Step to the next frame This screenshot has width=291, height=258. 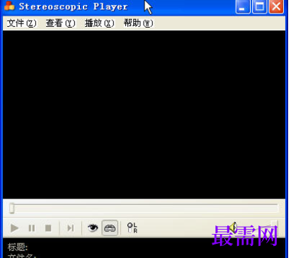(70, 228)
